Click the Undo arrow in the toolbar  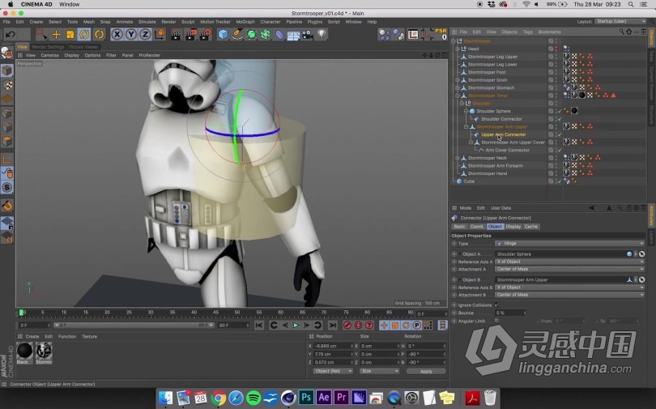tap(11, 34)
